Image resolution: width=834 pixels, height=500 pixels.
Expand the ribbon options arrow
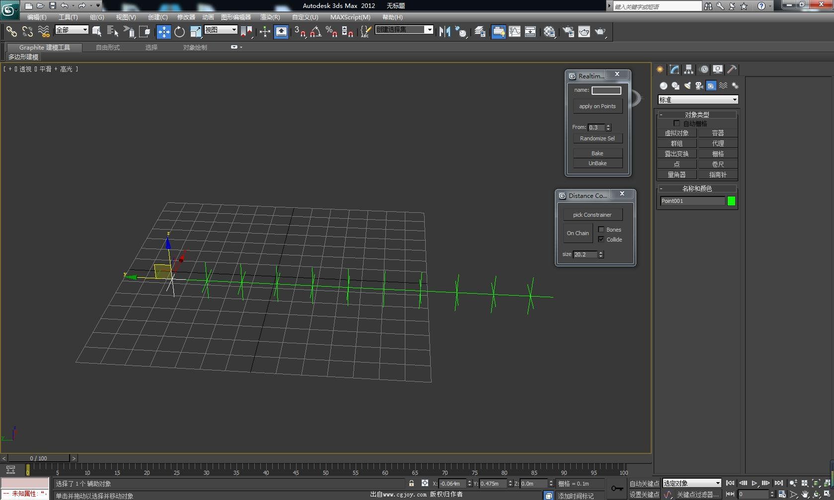[x=236, y=47]
